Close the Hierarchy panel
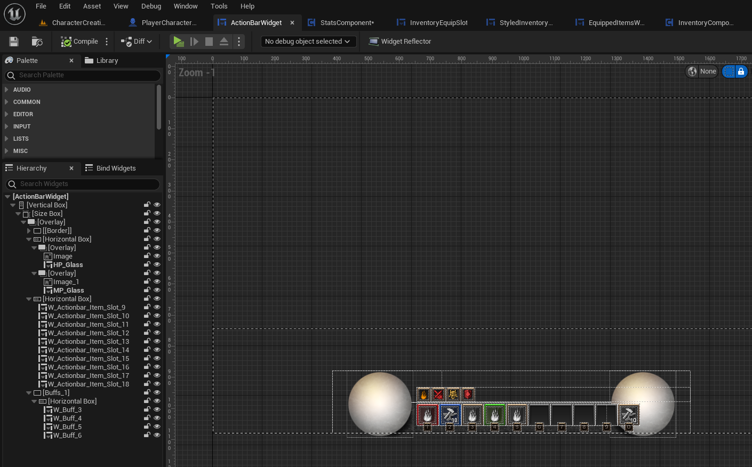The image size is (752, 467). point(71,168)
